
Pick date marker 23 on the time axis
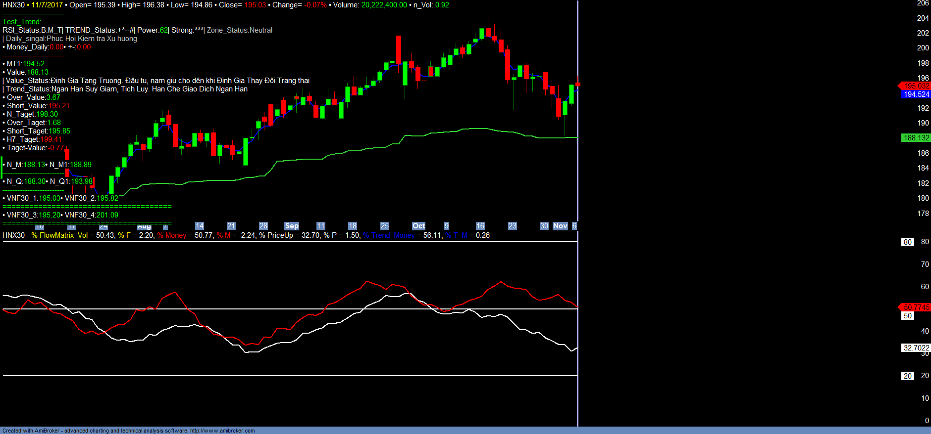(513, 226)
